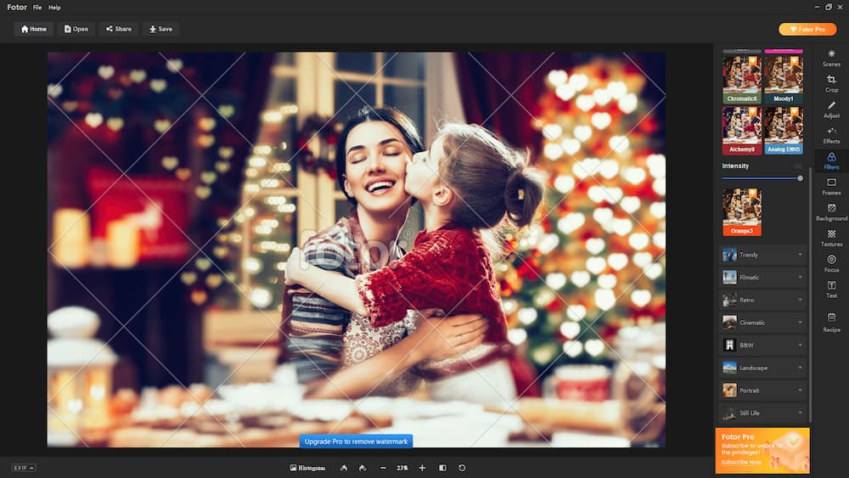Viewport: 849px width, 478px height.
Task: Expand the Portrait filter category
Action: click(762, 391)
